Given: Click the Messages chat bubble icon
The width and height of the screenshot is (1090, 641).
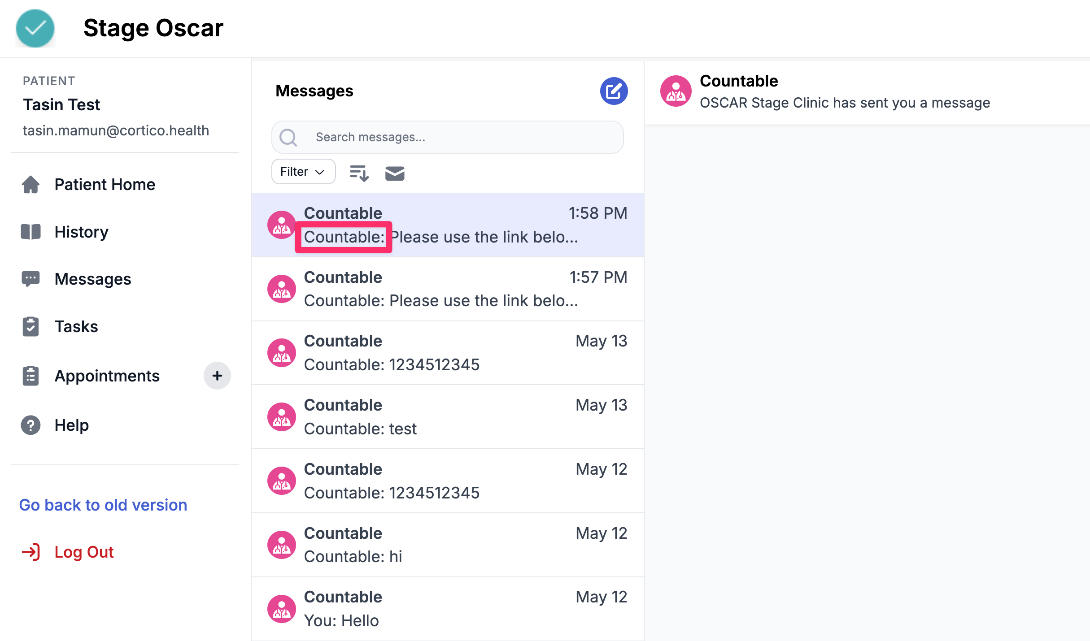Looking at the screenshot, I should click(31, 279).
